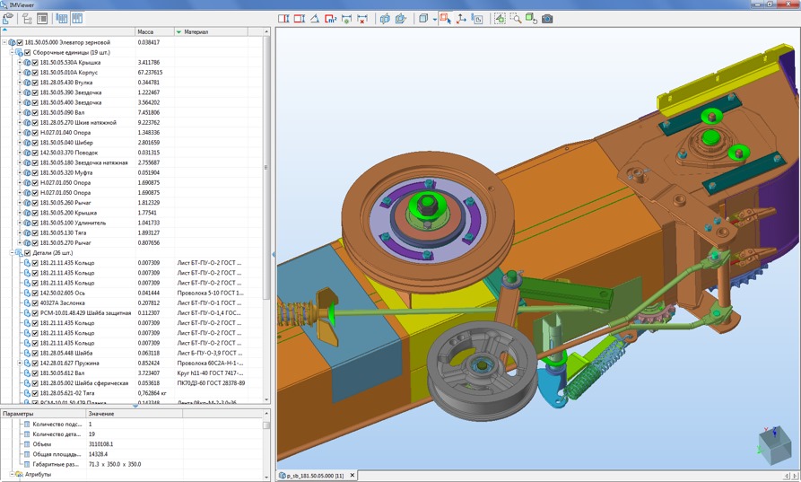Image resolution: width=801 pixels, height=482 pixels.
Task: Click the angle measurement tool icon
Action: 315,18
